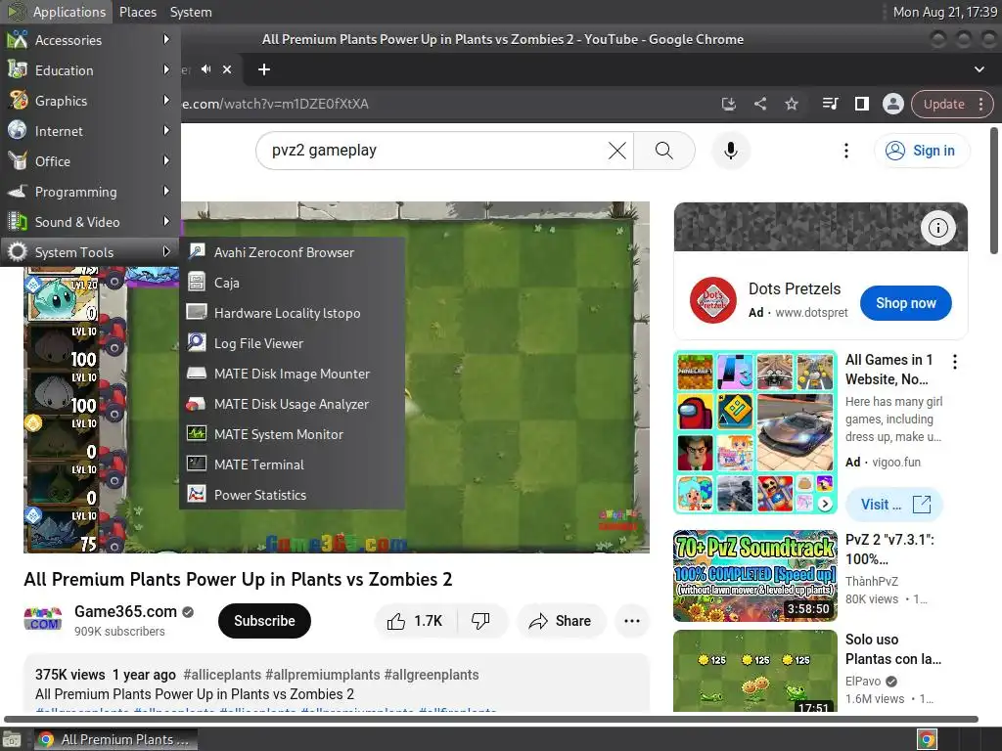
Task: Expand the Office submenu arrow
Action: point(166,161)
